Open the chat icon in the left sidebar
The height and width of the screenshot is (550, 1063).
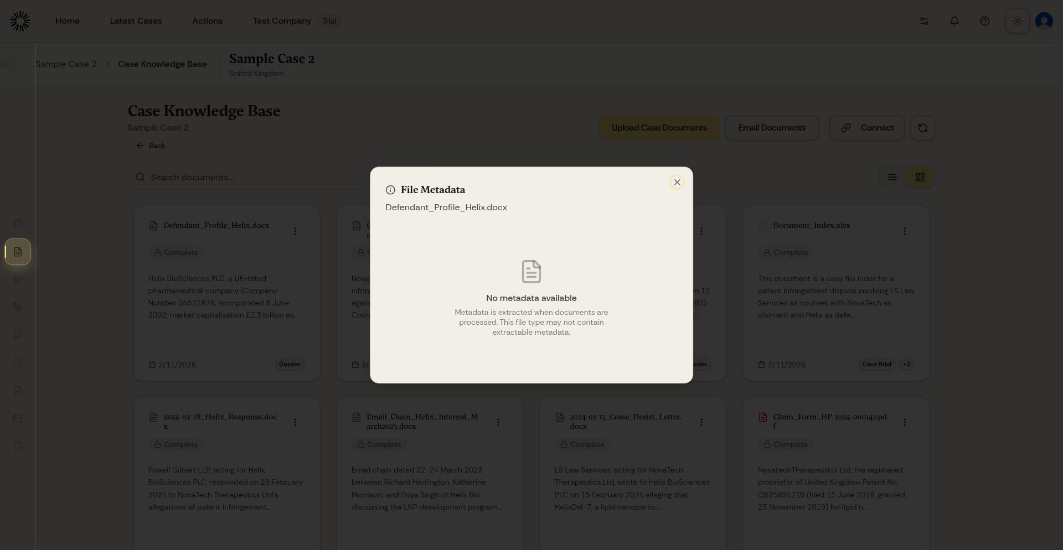[17, 224]
